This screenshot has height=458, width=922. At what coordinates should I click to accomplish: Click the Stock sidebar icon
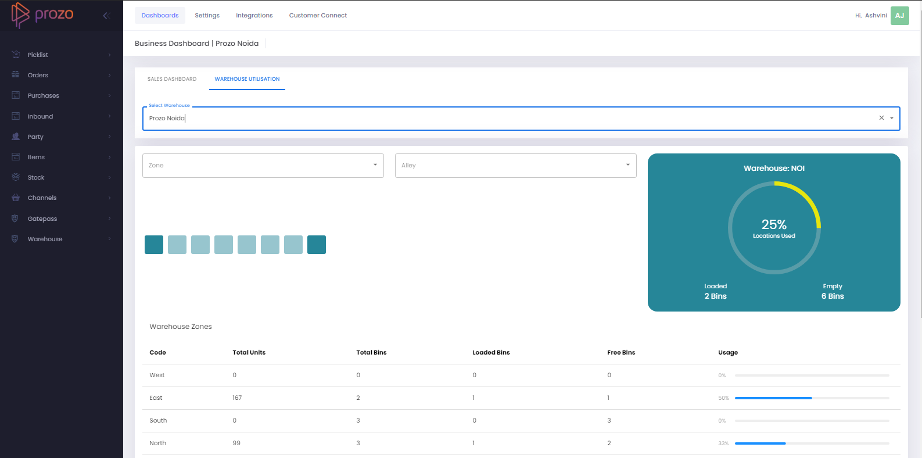(16, 177)
